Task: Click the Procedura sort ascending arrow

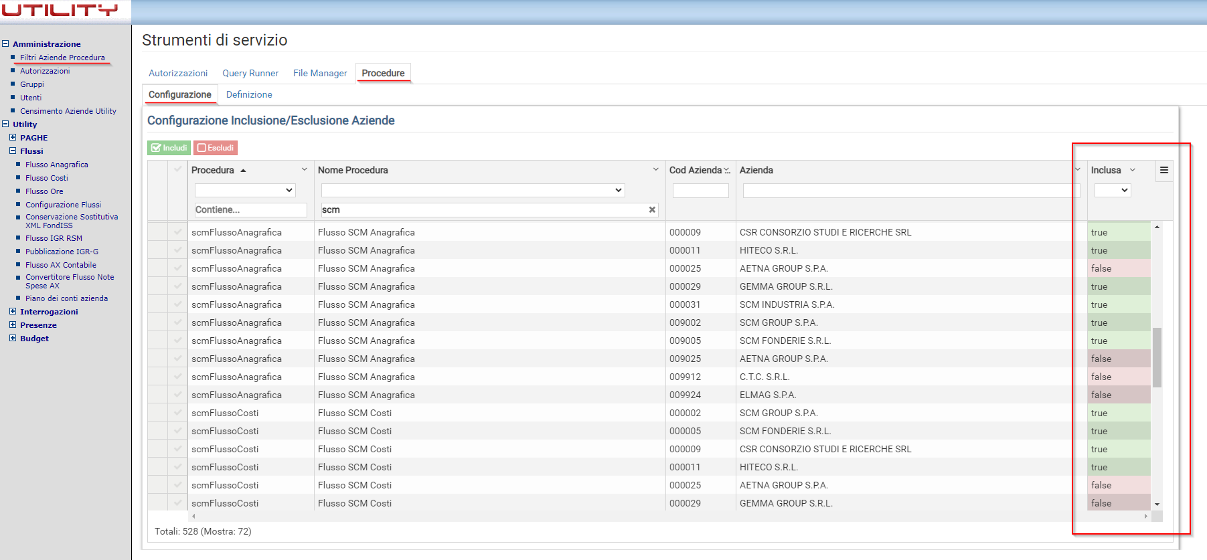Action: coord(243,171)
